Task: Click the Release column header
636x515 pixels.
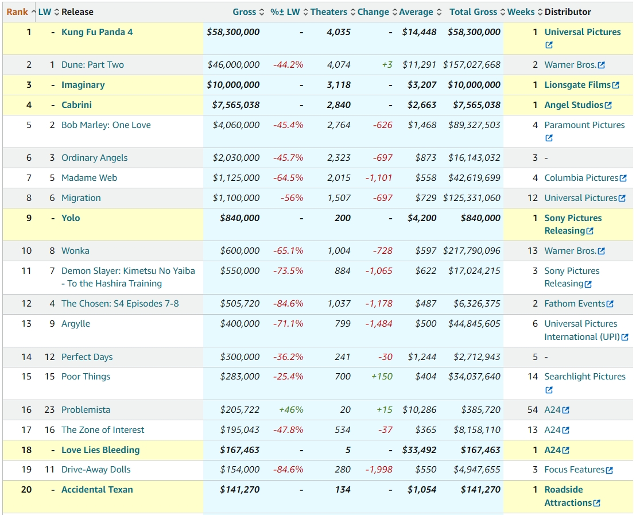Action: click(77, 12)
